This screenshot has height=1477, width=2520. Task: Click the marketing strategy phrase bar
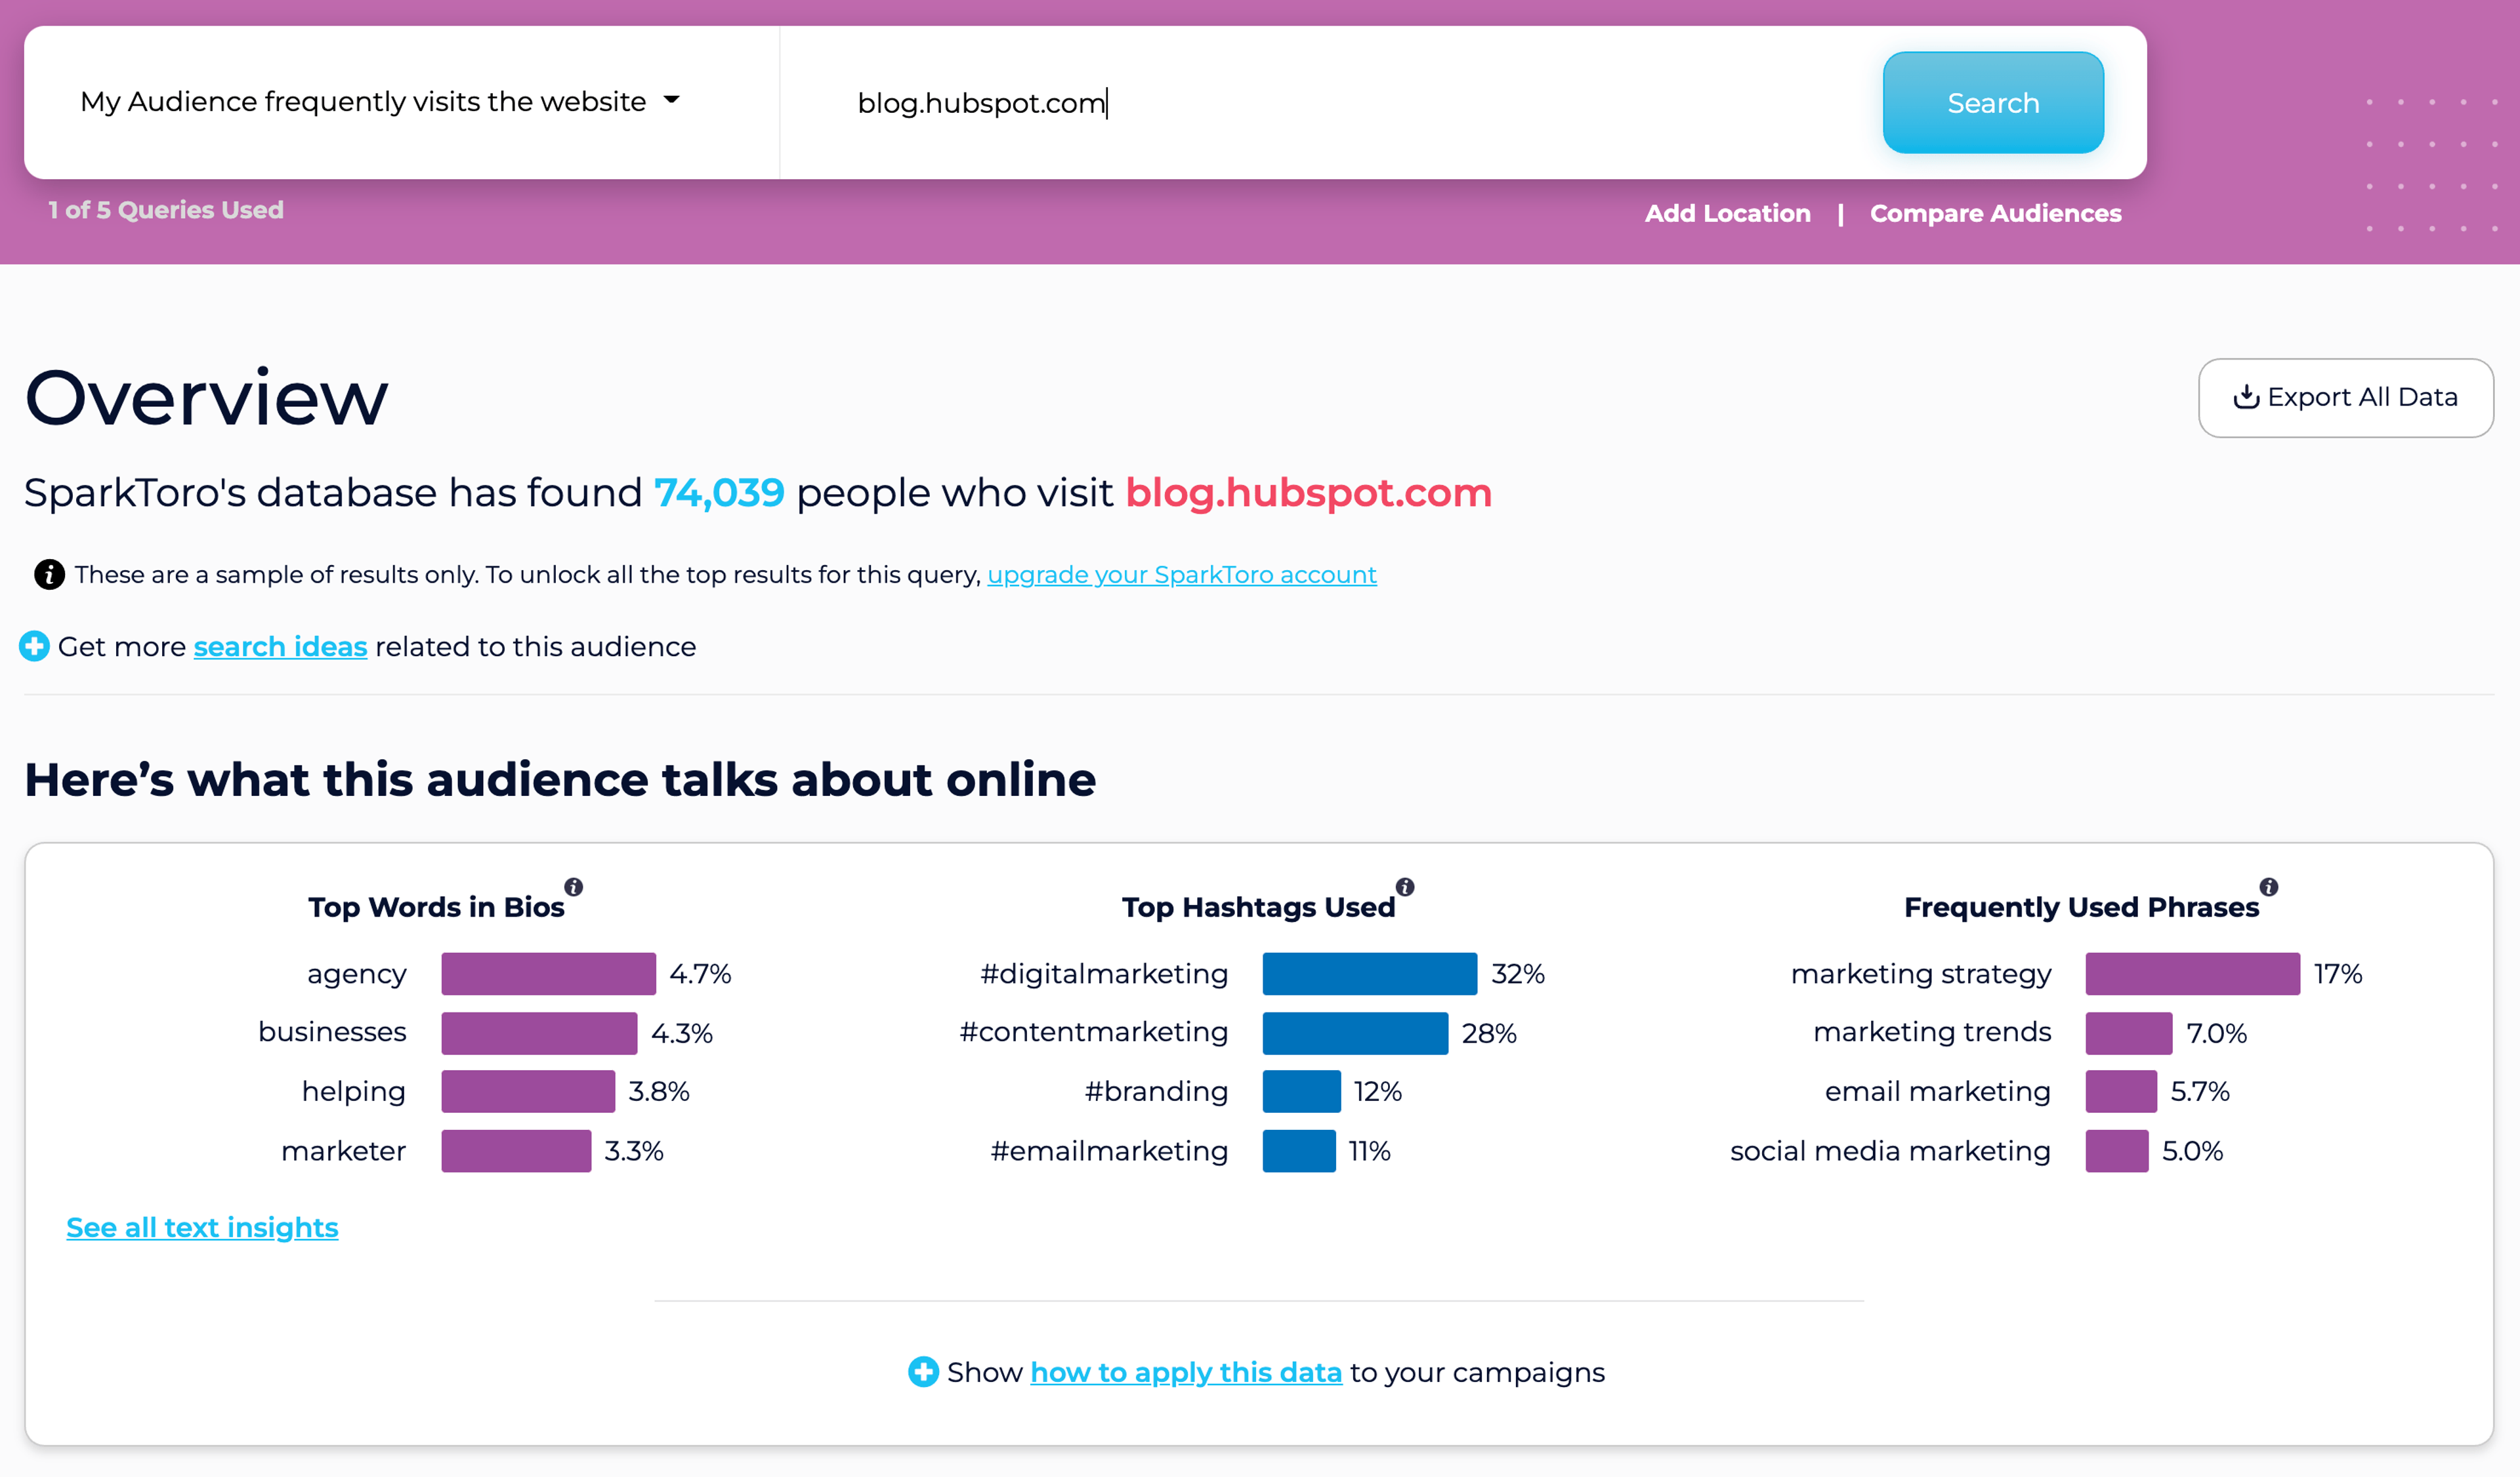pos(2193,974)
